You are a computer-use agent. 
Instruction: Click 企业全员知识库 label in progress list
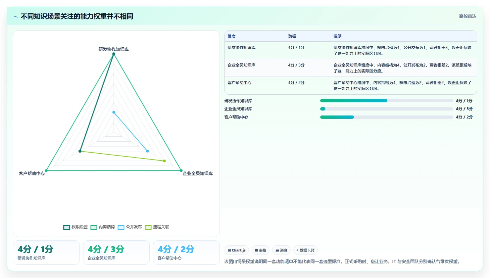[x=238, y=109]
